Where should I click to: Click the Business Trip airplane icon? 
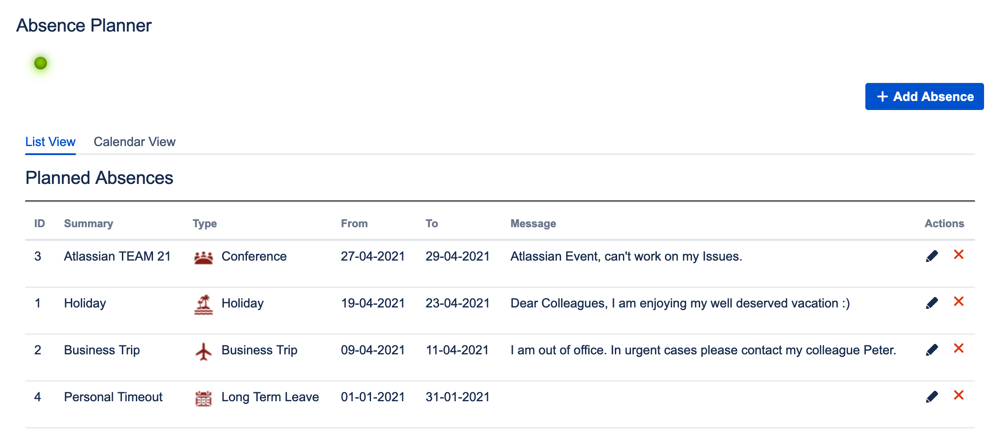tap(204, 351)
